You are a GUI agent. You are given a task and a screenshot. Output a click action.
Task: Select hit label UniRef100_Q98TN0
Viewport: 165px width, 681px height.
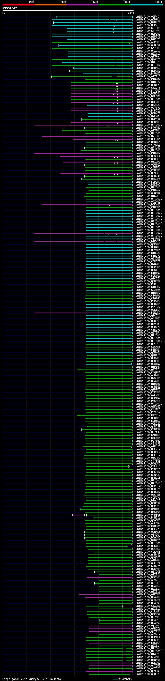coord(148,364)
